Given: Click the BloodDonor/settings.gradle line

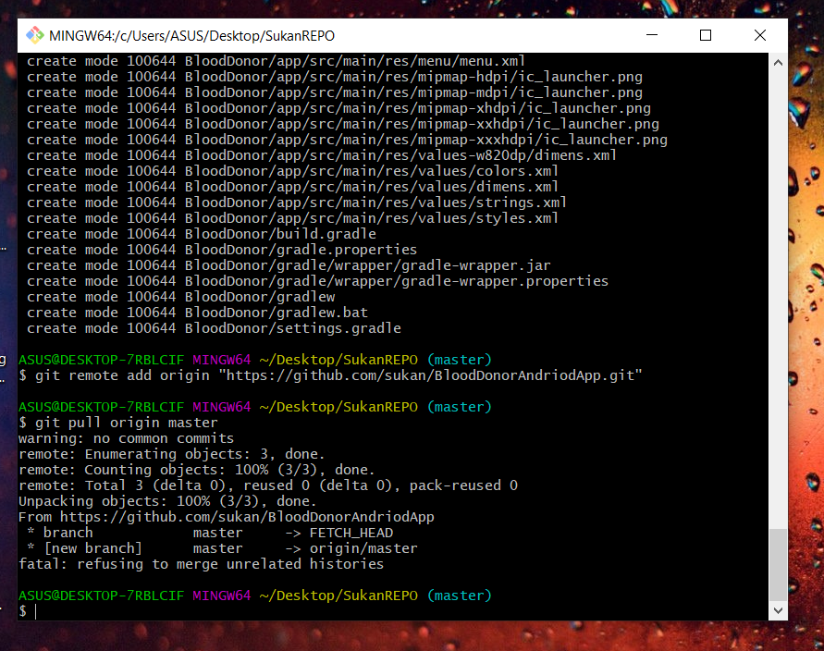Looking at the screenshot, I should coord(214,328).
